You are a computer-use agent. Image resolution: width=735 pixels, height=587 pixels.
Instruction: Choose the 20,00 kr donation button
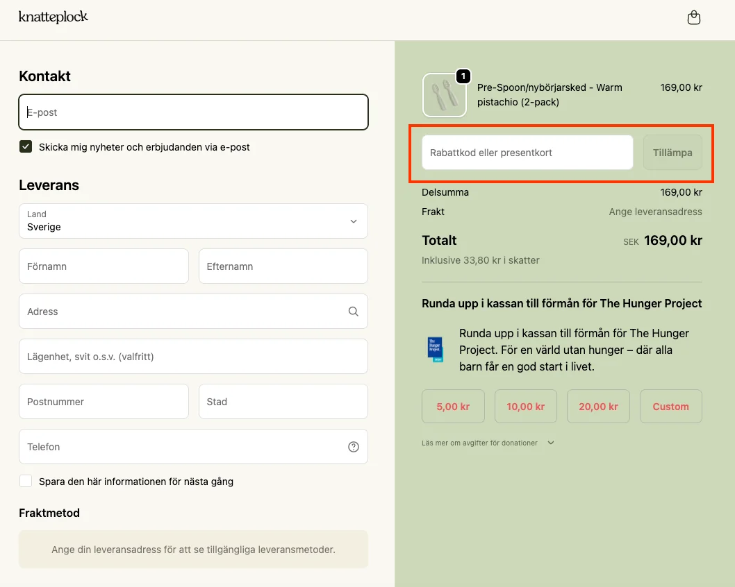click(598, 407)
